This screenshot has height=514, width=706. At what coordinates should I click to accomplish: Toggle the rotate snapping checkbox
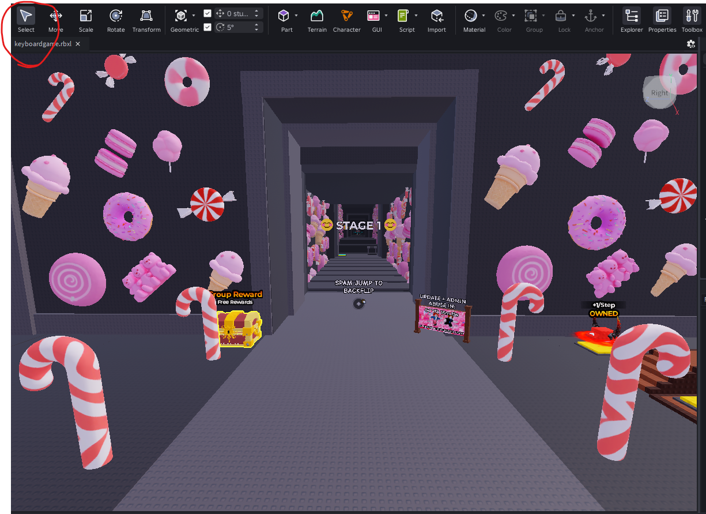point(207,27)
